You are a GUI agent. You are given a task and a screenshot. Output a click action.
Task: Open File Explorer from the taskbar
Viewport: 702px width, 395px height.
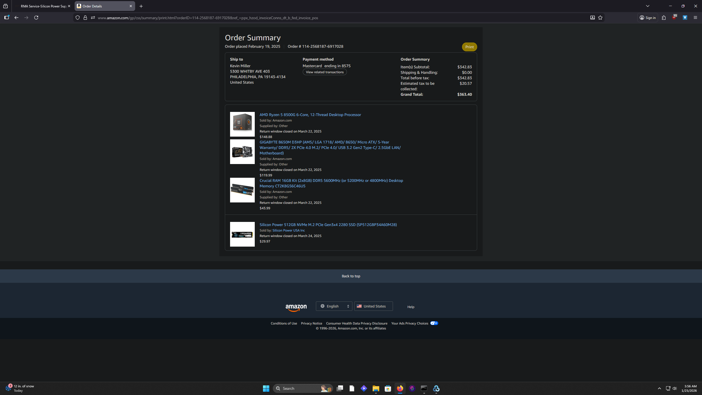pos(376,388)
